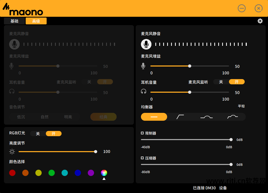This screenshot has width=268, height=193.
Task: Click the brightness sun icon
Action: tap(12, 152)
